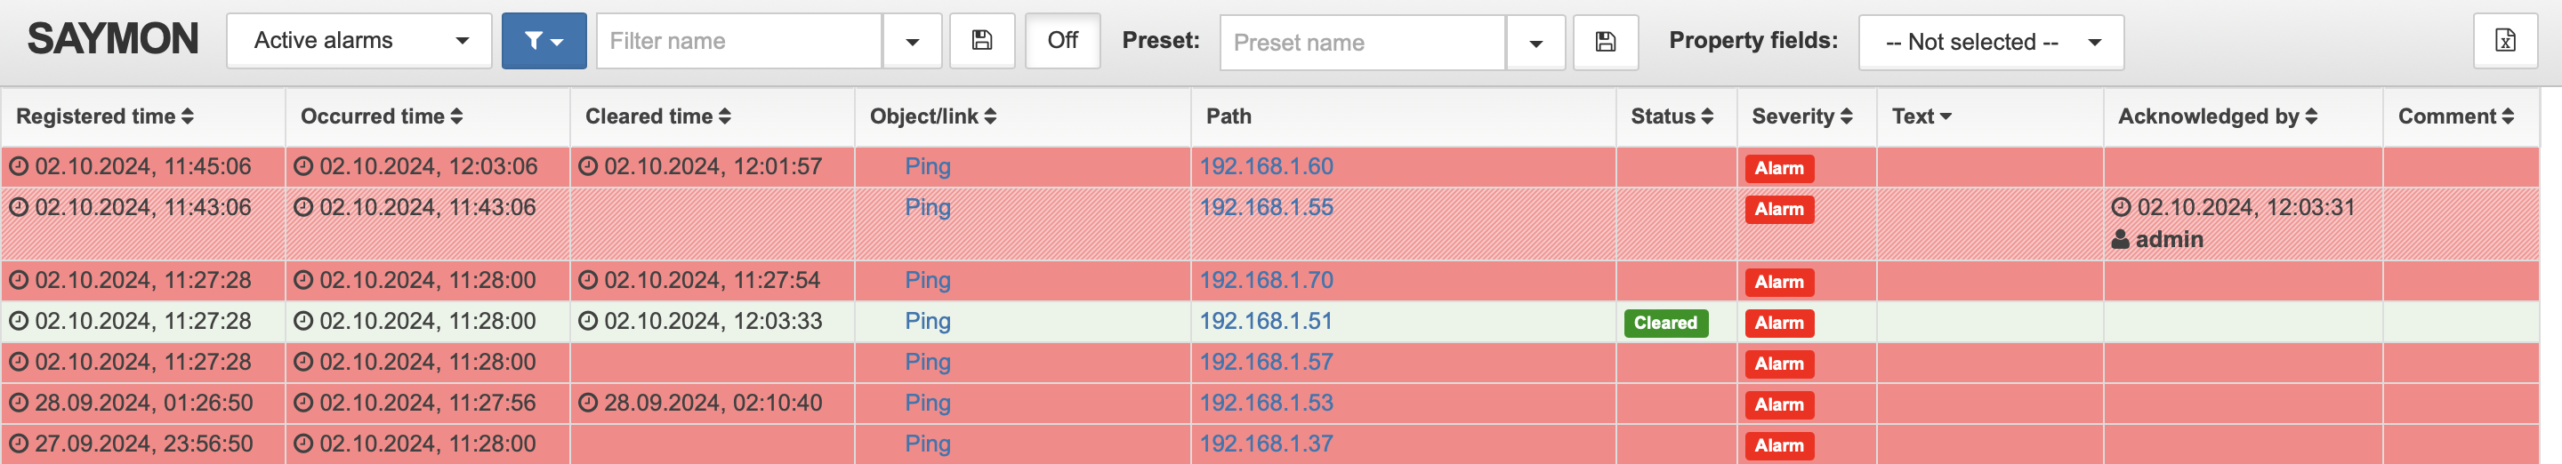Select the green Cleared status badge
Image resolution: width=2562 pixels, height=464 pixels.
[x=1665, y=323]
